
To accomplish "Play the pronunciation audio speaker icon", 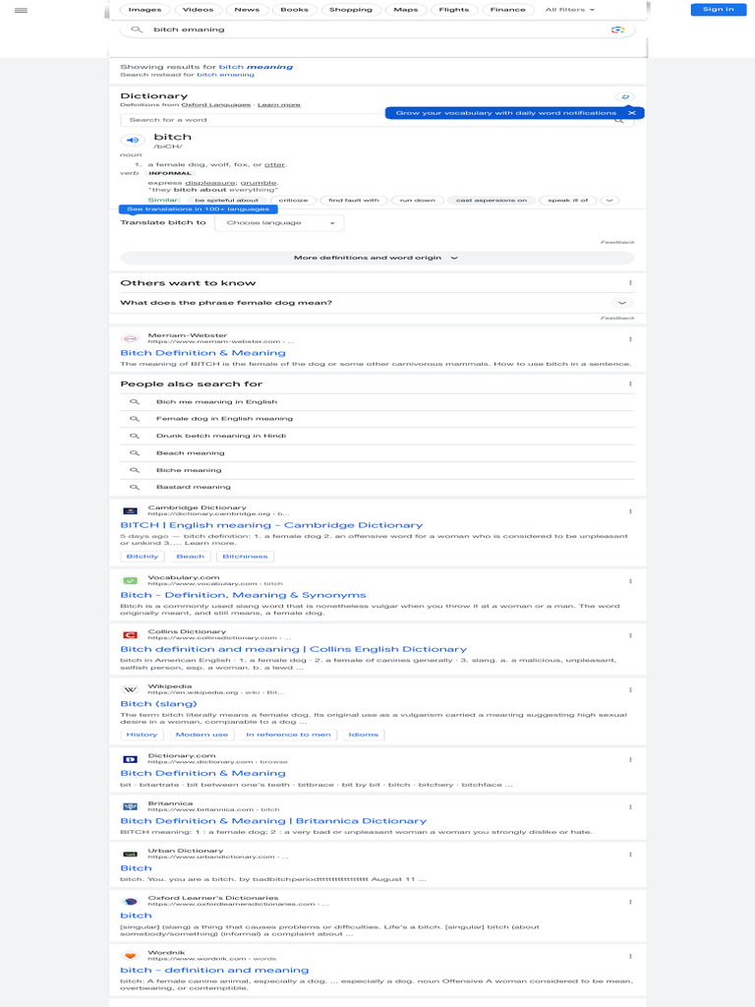I will pyautogui.click(x=133, y=141).
